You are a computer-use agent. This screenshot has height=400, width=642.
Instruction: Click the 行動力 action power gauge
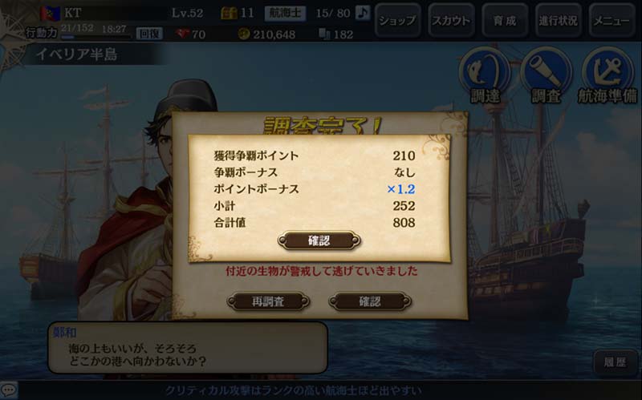tap(96, 37)
